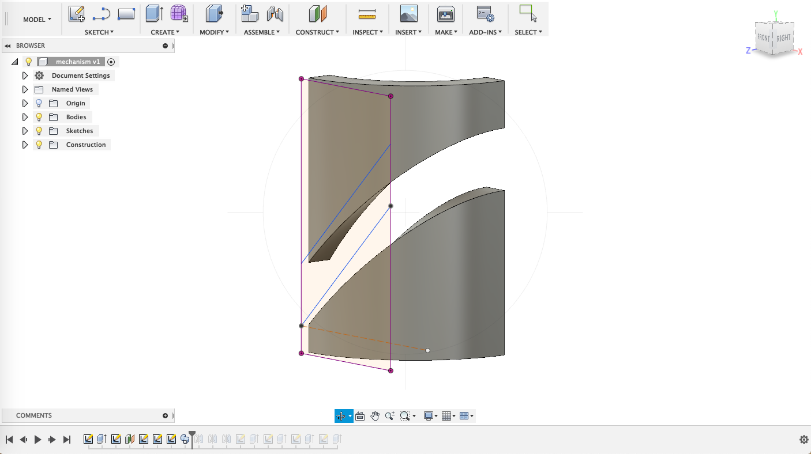Select the Pan tool in navigation bar
811x454 pixels.
pos(374,415)
